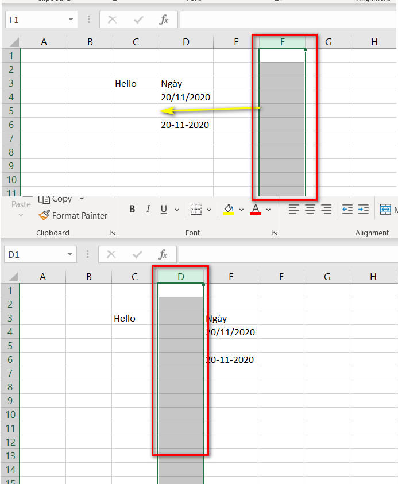The width and height of the screenshot is (398, 484).
Task: Open the Copy dropdown arrow
Action: pos(82,199)
